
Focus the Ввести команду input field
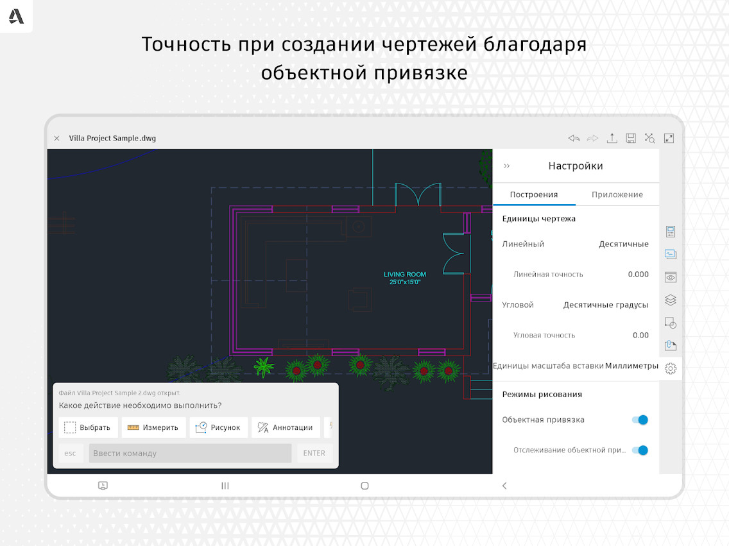point(190,453)
